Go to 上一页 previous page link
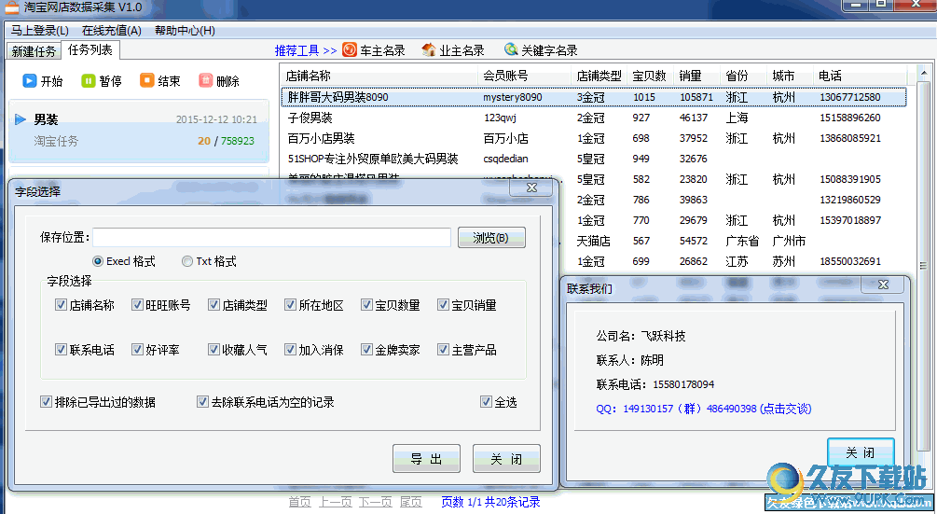The height and width of the screenshot is (514, 937). coord(336,502)
